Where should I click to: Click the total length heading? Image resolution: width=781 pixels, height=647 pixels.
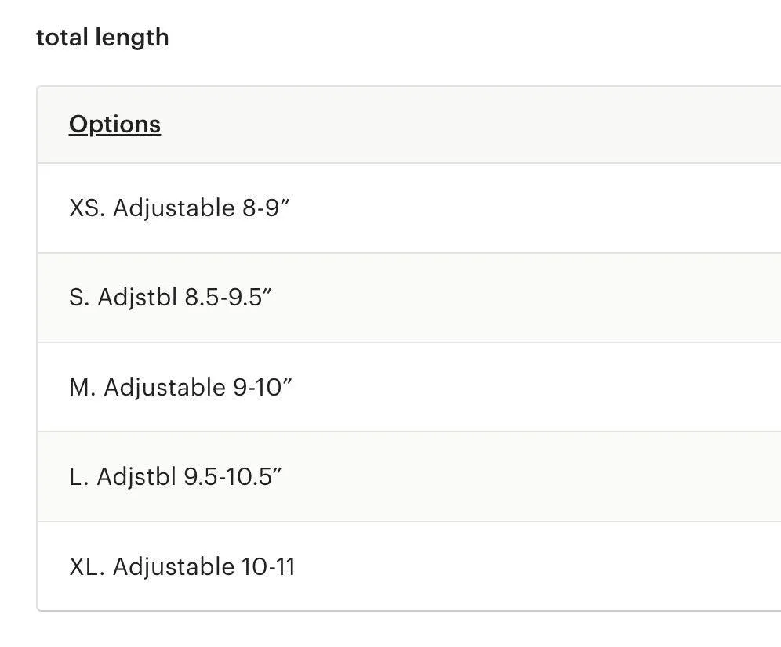point(103,38)
